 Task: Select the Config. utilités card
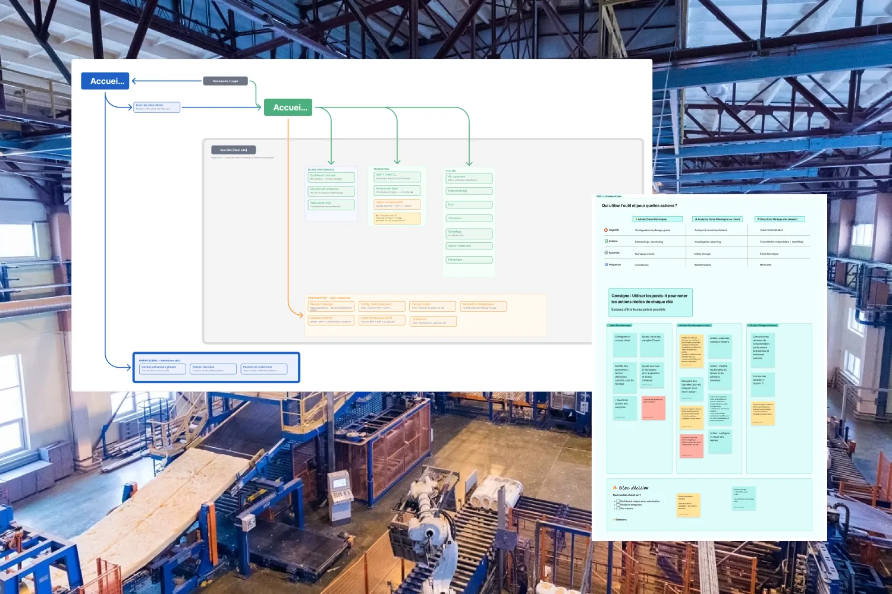[x=434, y=306]
